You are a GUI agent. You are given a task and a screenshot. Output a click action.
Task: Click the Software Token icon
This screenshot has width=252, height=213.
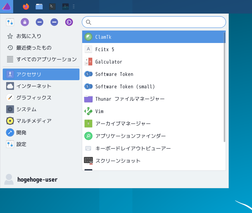(x=88, y=74)
